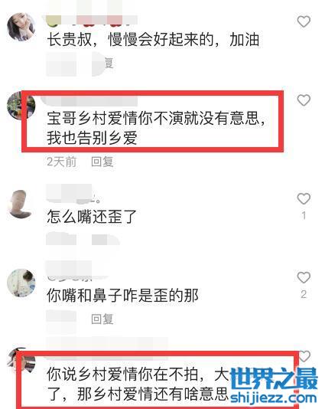This screenshot has width=325, height=409.
Task: View profile picture beside '你嘴和鼻子咋是歪的那'
Action: tap(21, 283)
